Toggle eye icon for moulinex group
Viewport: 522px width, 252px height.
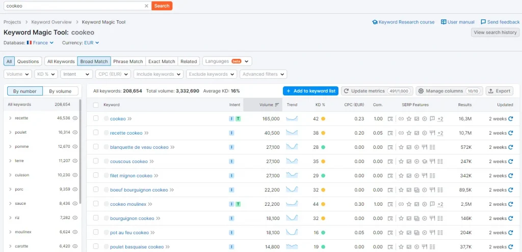pyautogui.click(x=75, y=232)
